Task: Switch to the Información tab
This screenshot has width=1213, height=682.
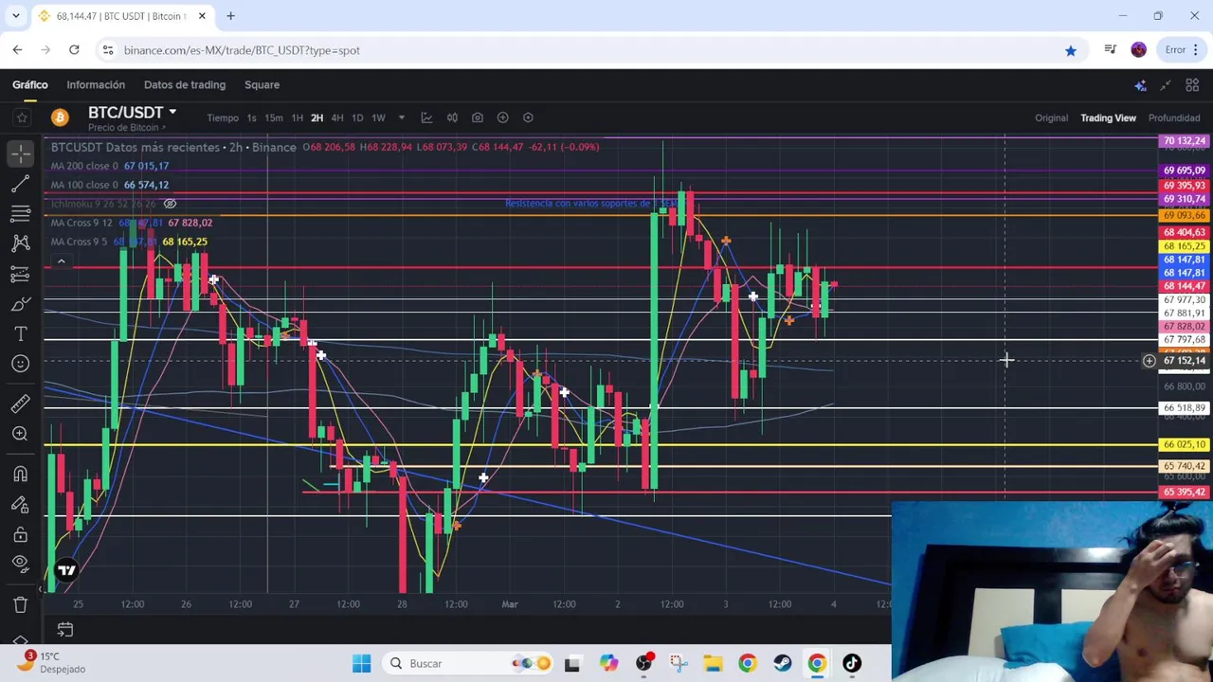Action: pyautogui.click(x=96, y=84)
